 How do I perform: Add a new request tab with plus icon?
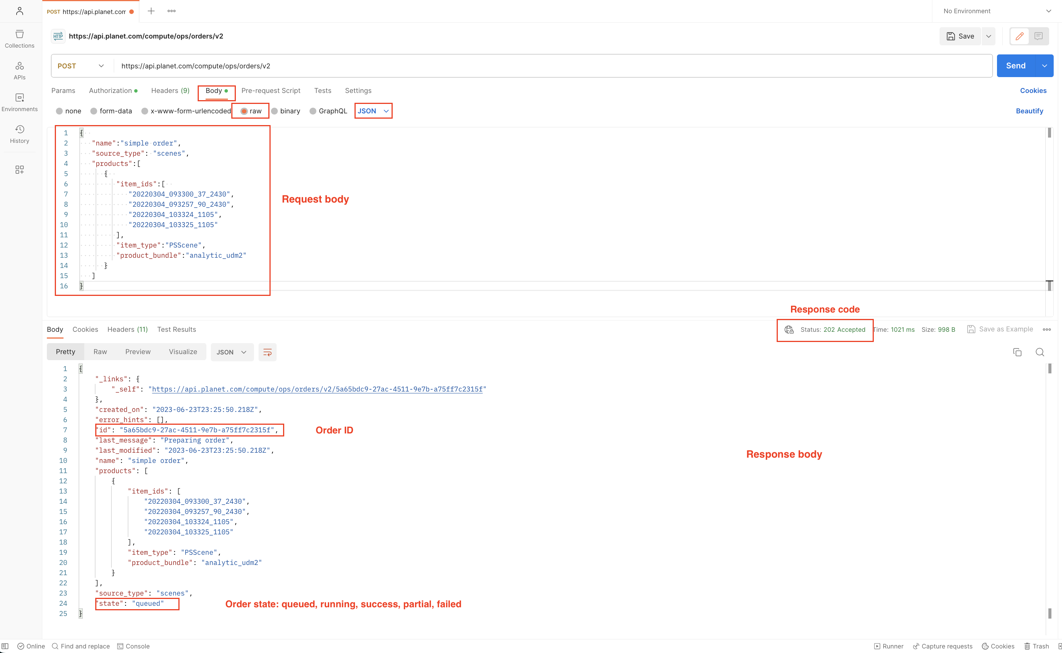click(x=151, y=11)
